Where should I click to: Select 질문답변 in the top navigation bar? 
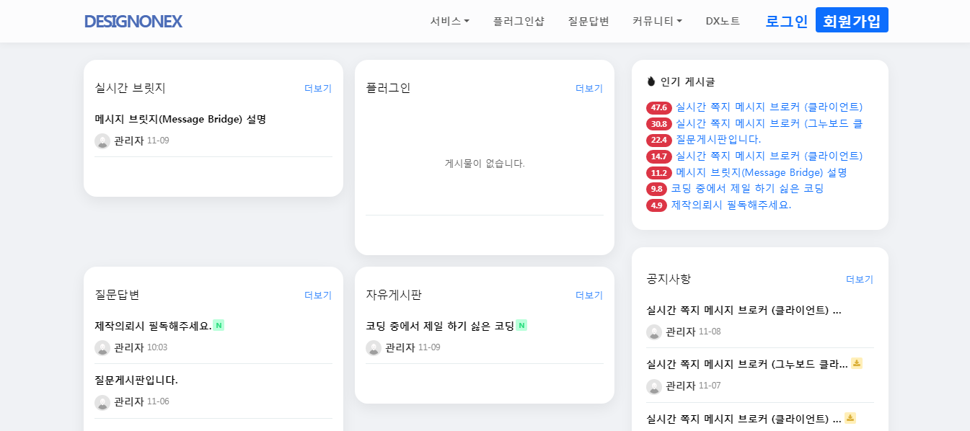coord(588,22)
